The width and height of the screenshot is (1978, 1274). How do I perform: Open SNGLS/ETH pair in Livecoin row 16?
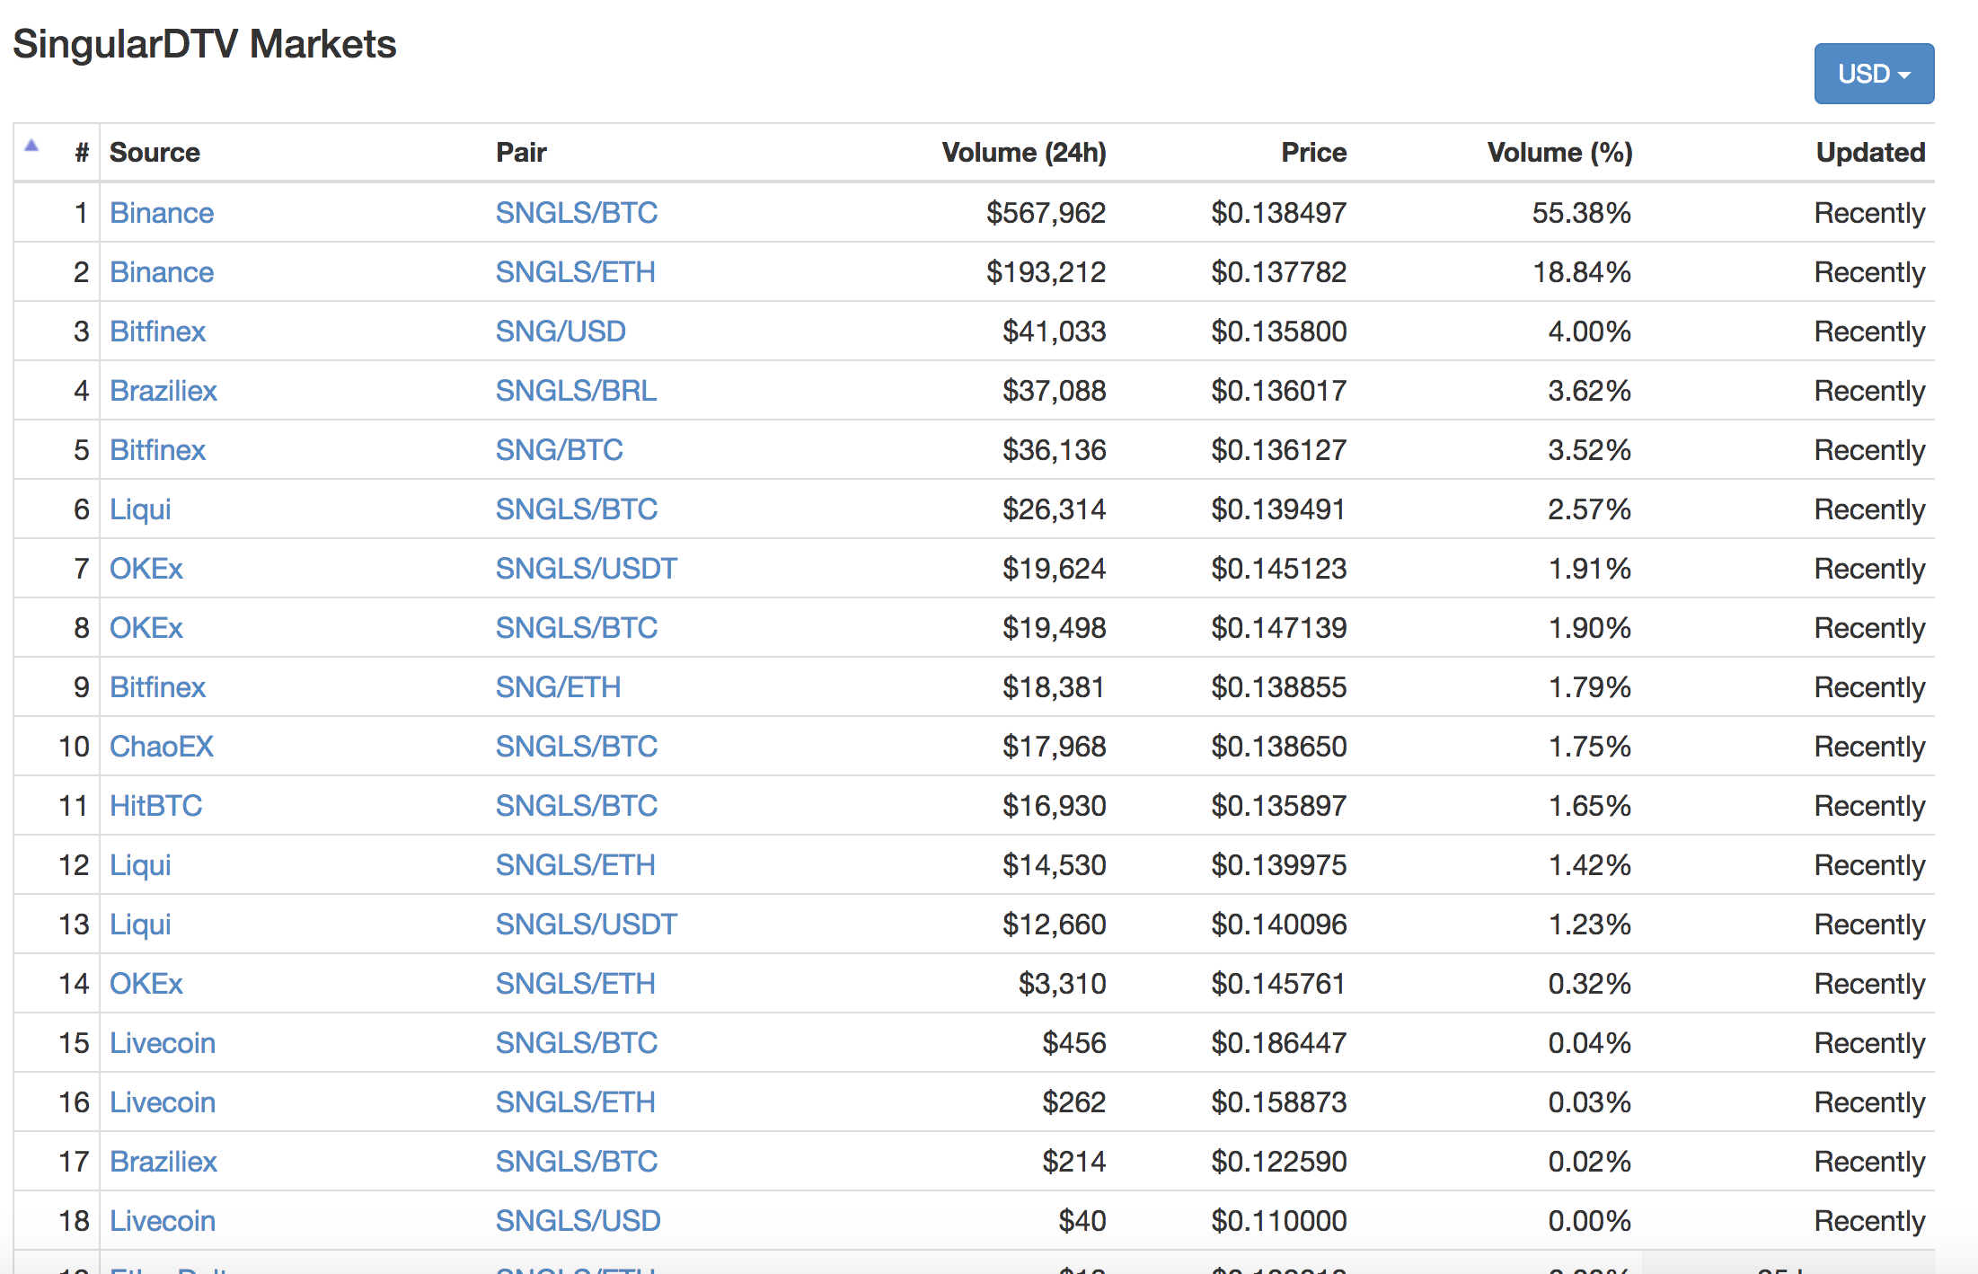[576, 1102]
